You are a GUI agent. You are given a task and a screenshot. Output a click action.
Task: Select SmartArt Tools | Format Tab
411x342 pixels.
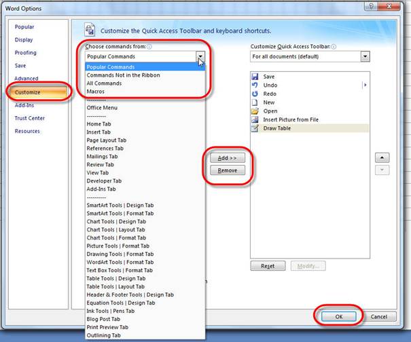click(x=145, y=213)
